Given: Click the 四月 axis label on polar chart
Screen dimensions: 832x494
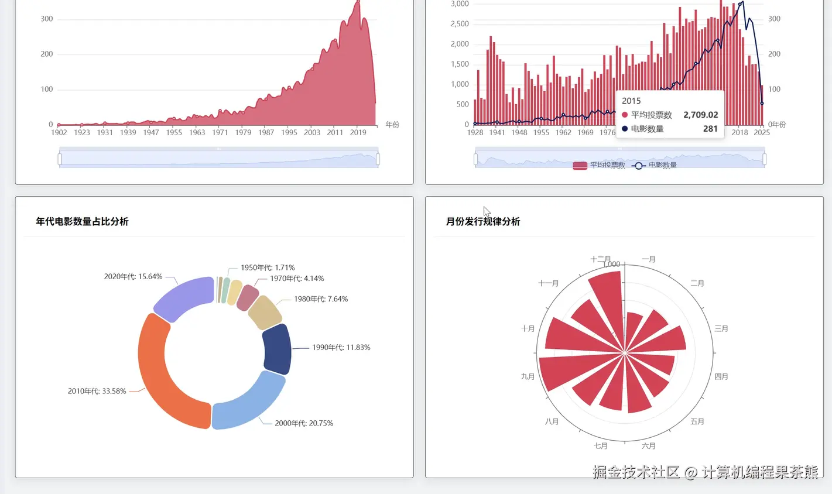Looking at the screenshot, I should (x=721, y=377).
